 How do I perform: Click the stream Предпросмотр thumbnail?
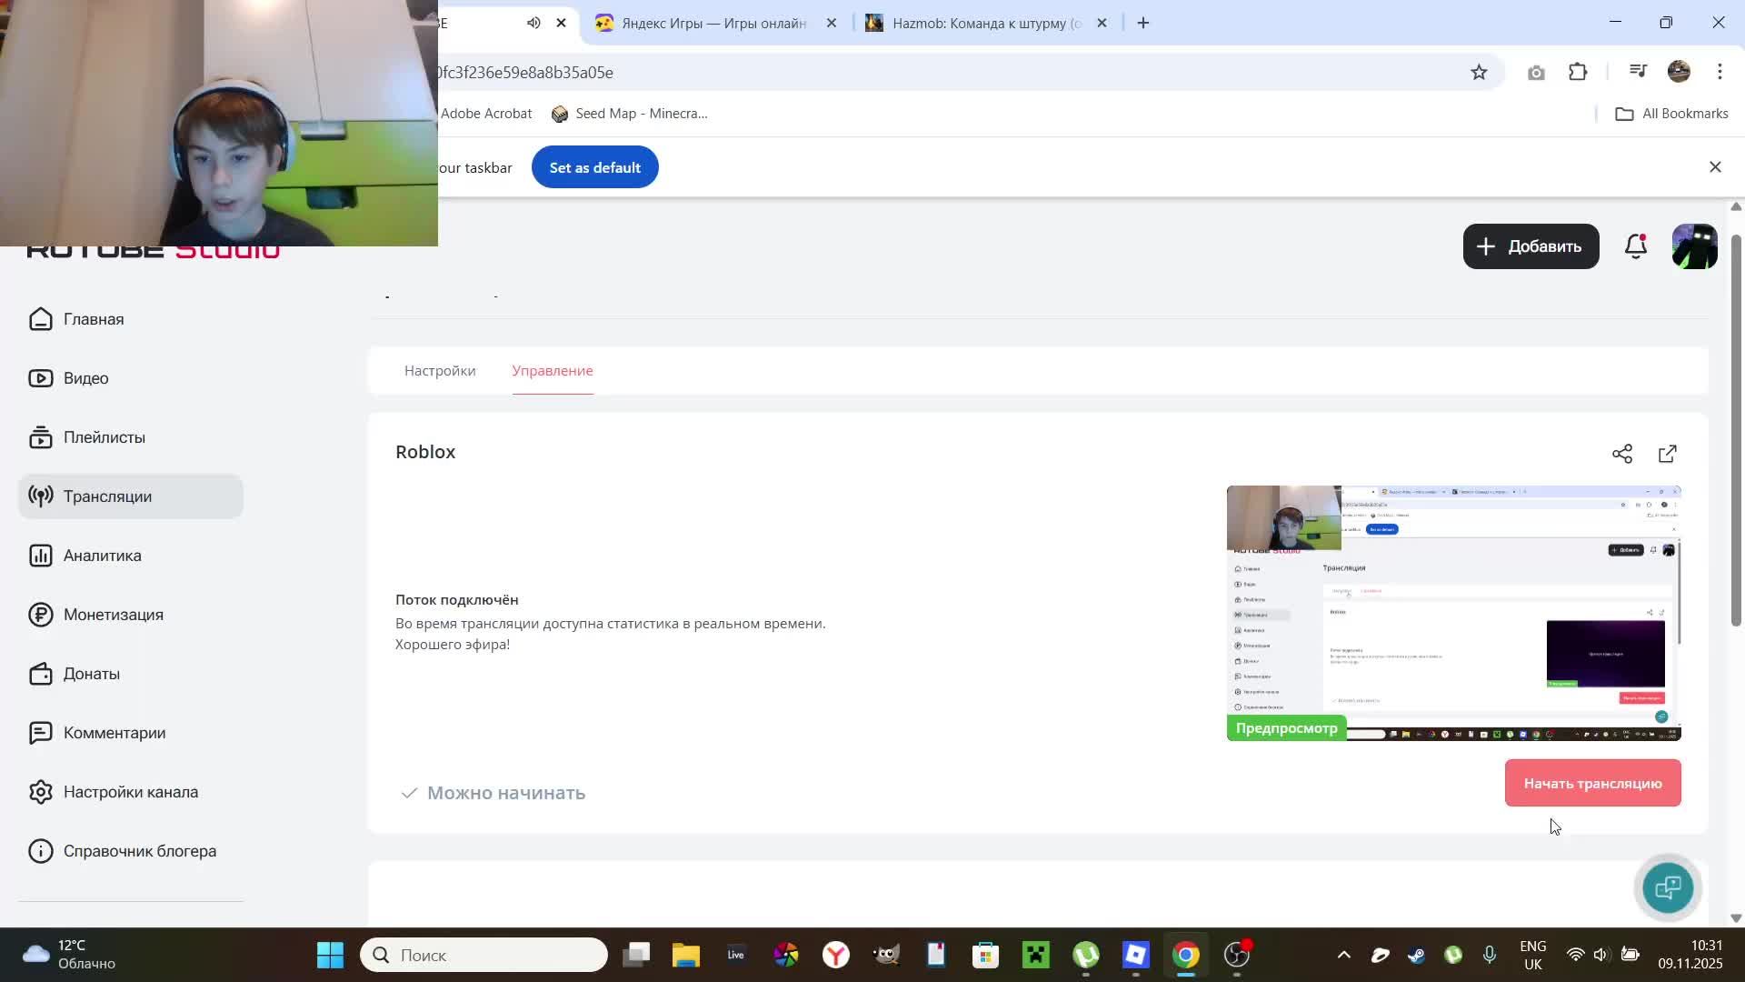(1453, 614)
